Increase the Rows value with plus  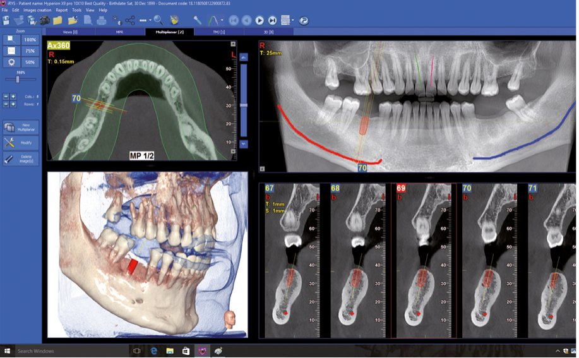13,104
